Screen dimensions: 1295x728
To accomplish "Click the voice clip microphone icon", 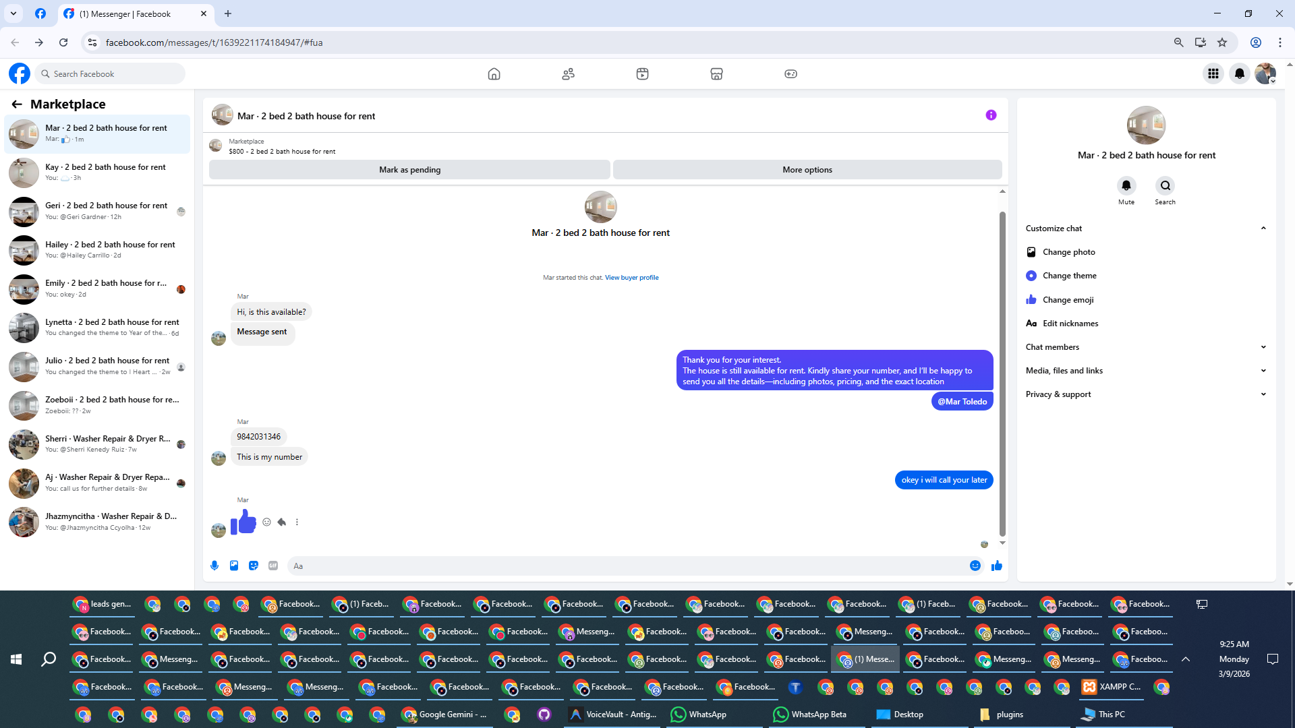I will [214, 566].
